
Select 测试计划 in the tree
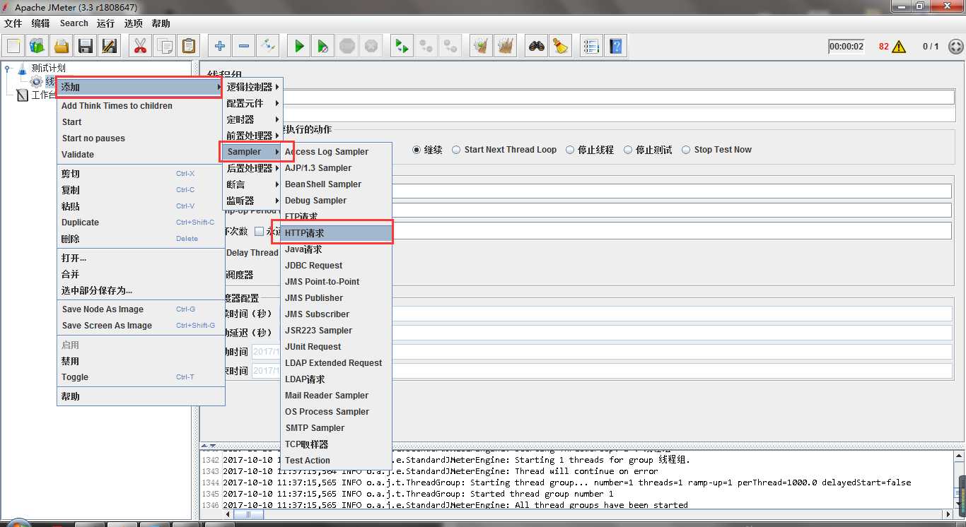tap(49, 68)
